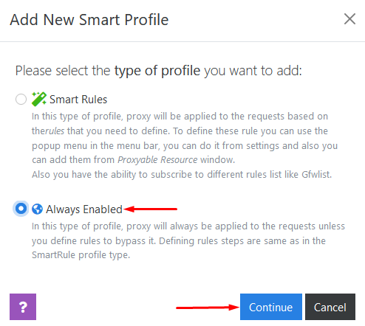
Task: Confirm with the Continue button
Action: coord(271,307)
